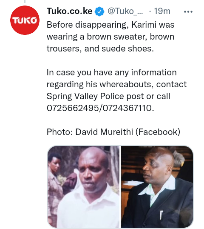The height and width of the screenshot is (229, 204).
Task: Open the Tuko red profile avatar
Action: [25, 20]
